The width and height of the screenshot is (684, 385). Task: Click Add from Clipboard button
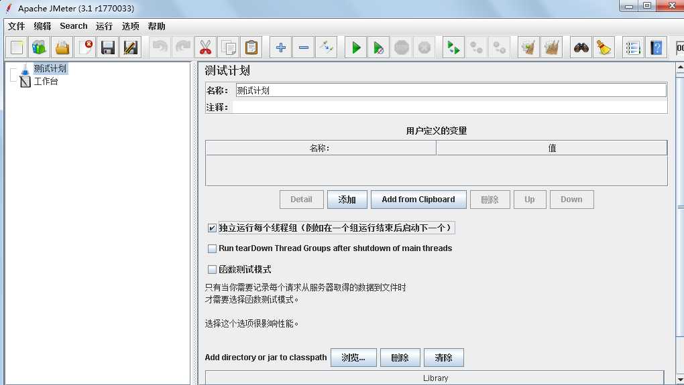(x=418, y=200)
